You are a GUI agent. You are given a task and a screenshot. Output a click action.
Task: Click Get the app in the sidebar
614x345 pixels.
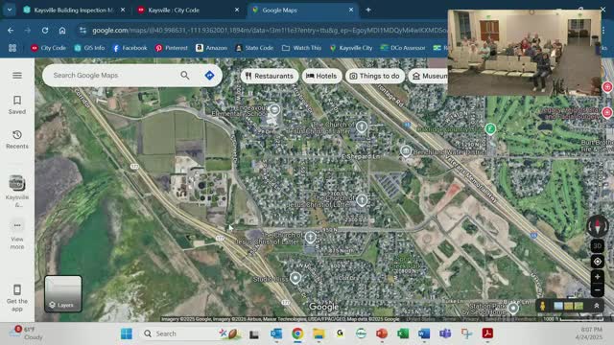17,297
